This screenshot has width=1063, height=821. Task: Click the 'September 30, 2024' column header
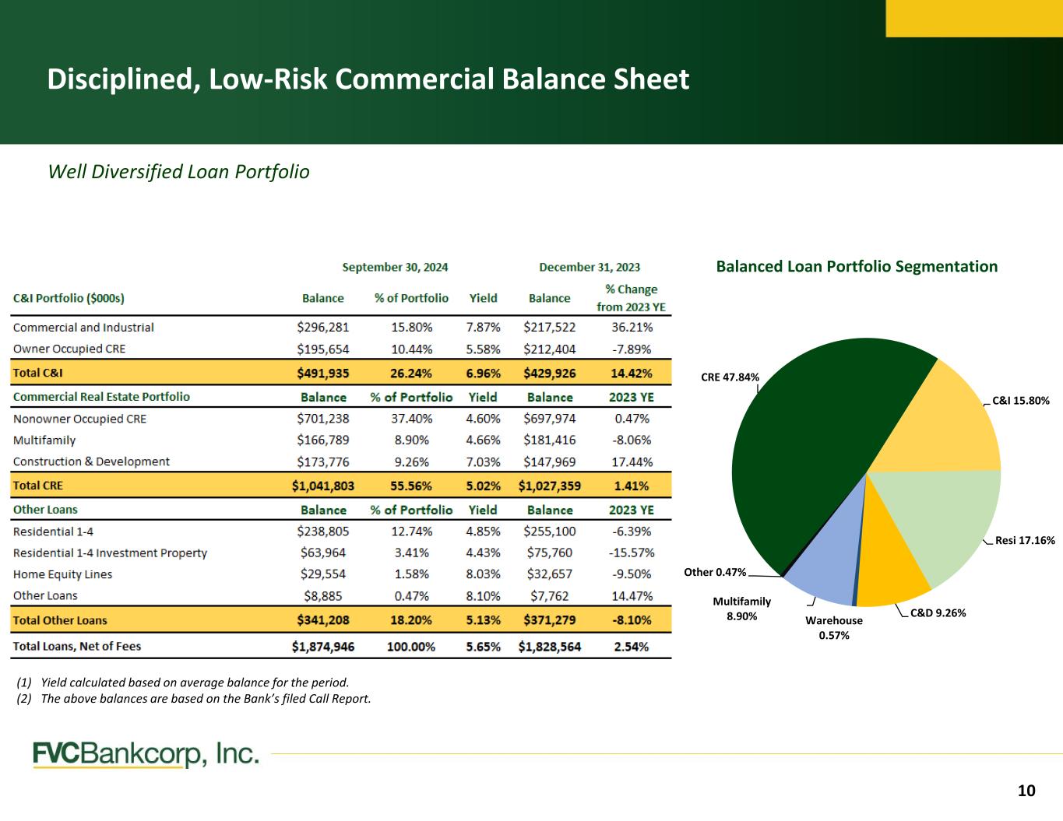tap(395, 268)
